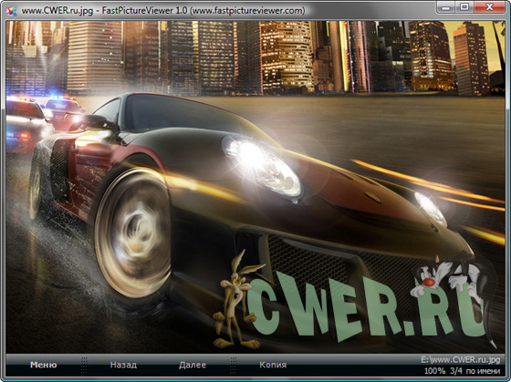Minimize the FastPictureViewer window

click(446, 8)
